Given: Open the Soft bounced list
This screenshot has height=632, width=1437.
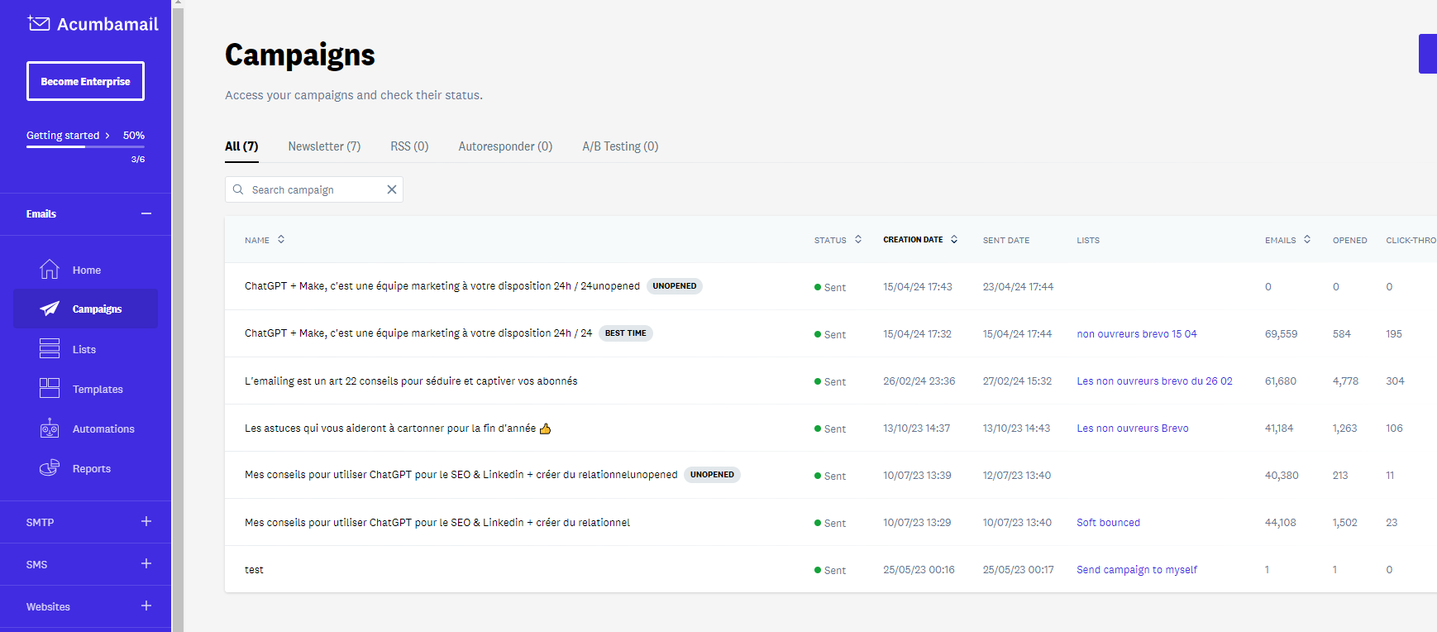Looking at the screenshot, I should (1108, 523).
